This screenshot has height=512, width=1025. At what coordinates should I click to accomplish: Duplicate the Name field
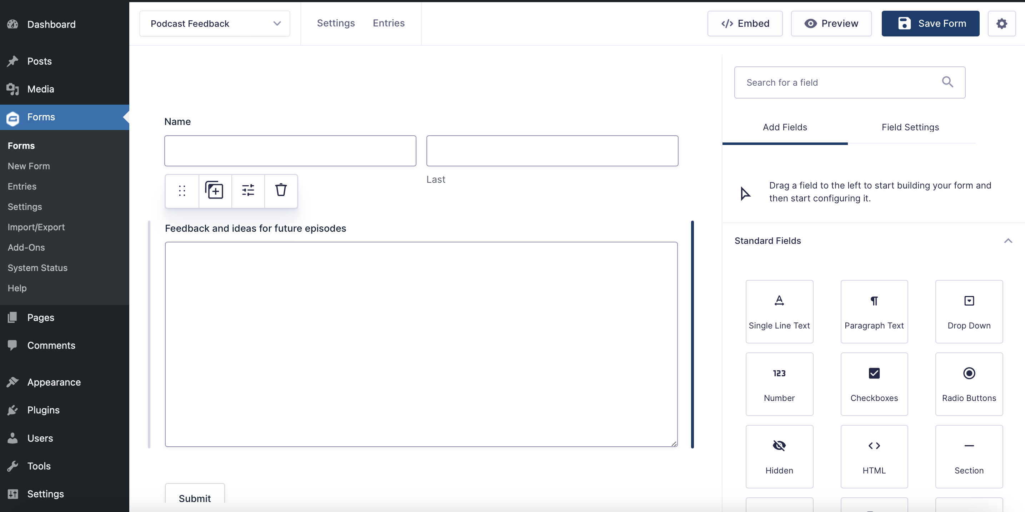click(x=215, y=191)
